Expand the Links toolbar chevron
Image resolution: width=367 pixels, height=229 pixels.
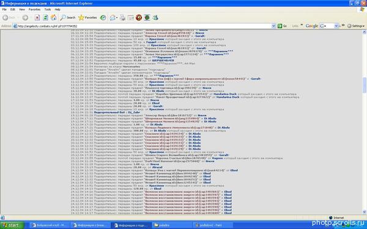[x=302, y=25]
